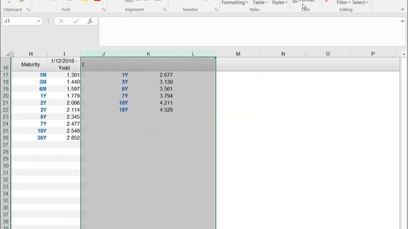The width and height of the screenshot is (408, 229).
Task: Click the vertical scrollbar up arrow
Action: click(404, 54)
